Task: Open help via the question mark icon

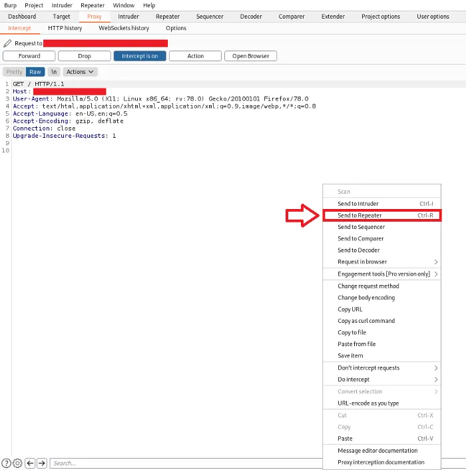Action: (x=6, y=463)
